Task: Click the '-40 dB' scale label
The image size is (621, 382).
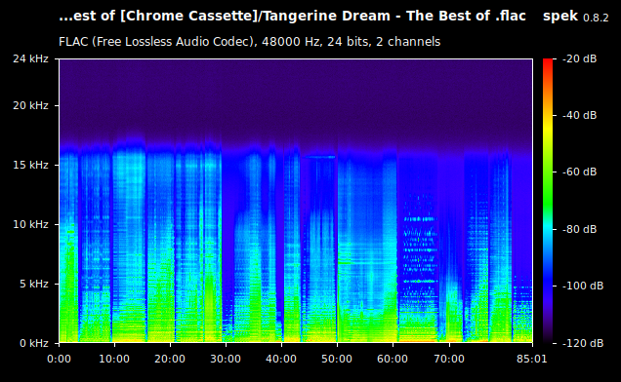Action: [x=579, y=115]
